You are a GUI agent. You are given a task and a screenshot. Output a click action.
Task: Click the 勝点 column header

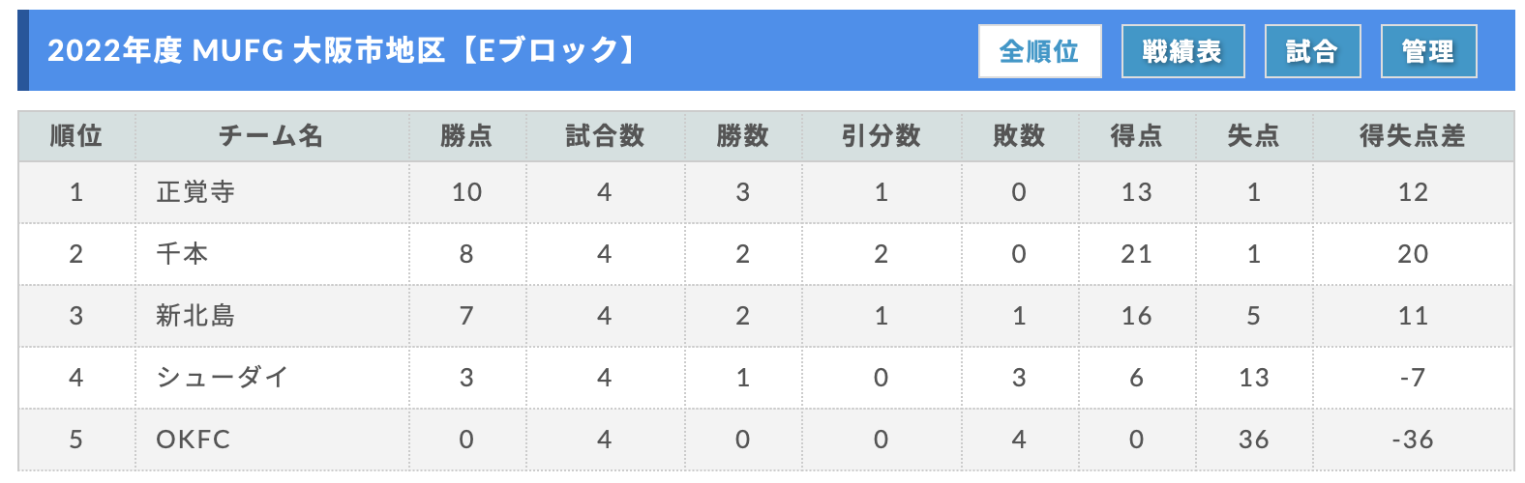pyautogui.click(x=466, y=136)
